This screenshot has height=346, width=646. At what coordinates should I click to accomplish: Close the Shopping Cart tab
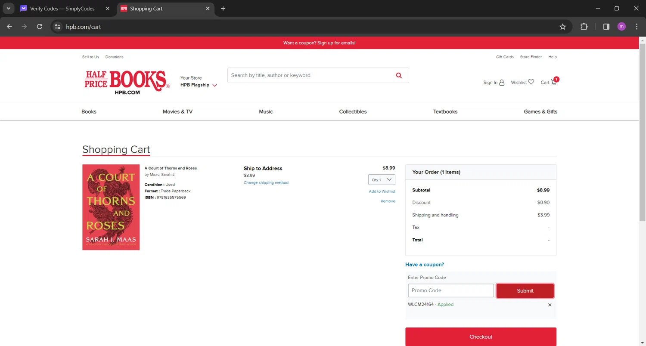[208, 9]
